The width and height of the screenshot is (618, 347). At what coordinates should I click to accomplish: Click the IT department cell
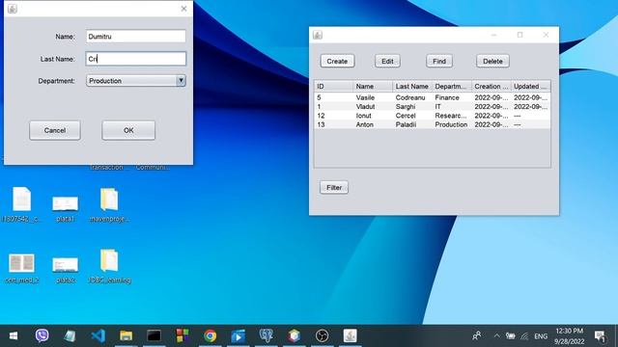click(x=452, y=107)
